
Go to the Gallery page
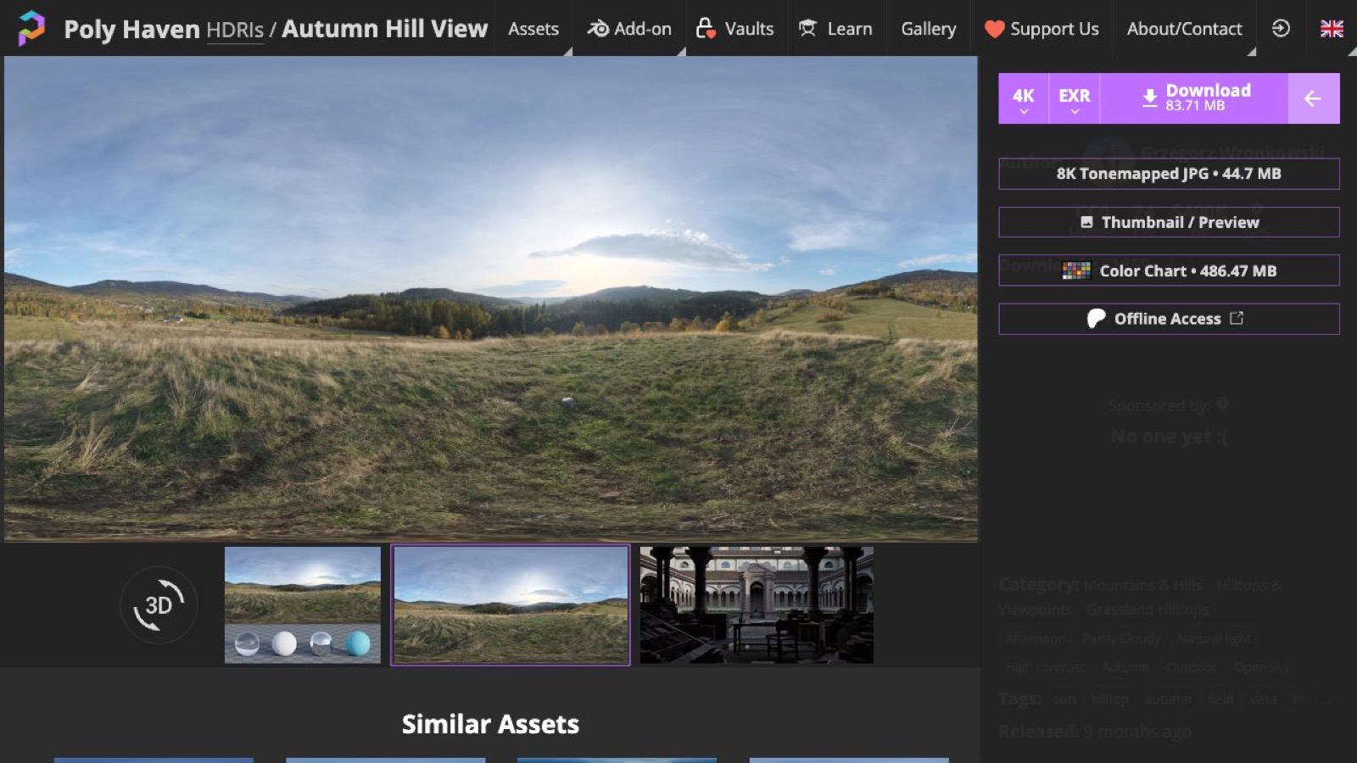(x=929, y=28)
